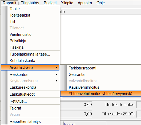Expand the Reskontra submenu arrow
This screenshot has height=125, width=141.
pyautogui.click(x=57, y=75)
